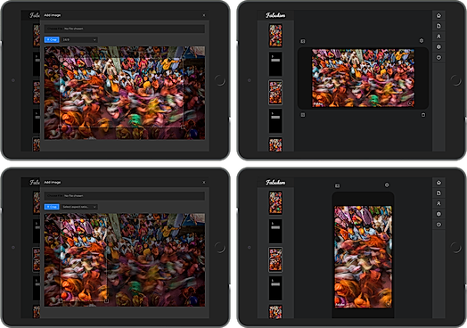Click Crop button beside Select aspect ratio dropdown
The image size is (467, 328).
coord(52,207)
